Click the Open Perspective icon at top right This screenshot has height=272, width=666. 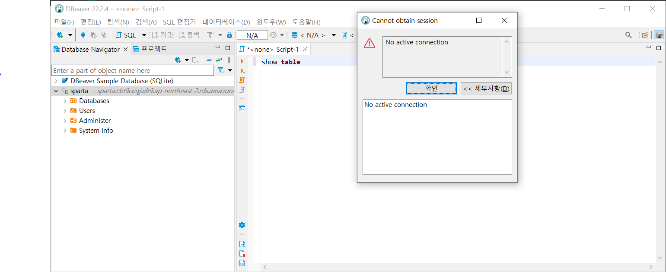(x=645, y=35)
